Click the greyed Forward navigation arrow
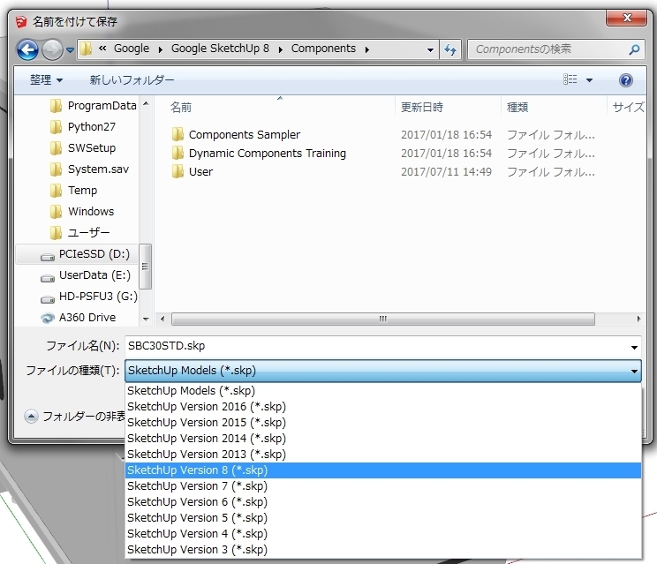Image resolution: width=657 pixels, height=564 pixels. (x=53, y=49)
